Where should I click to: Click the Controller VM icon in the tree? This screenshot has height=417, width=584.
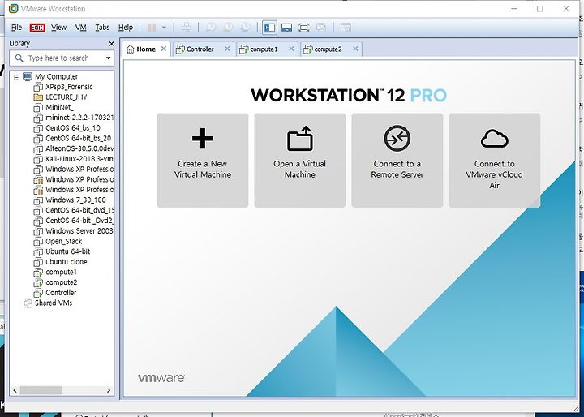38,293
